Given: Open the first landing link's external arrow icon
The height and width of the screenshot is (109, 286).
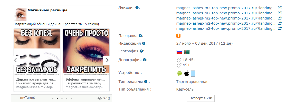Looking at the screenshot, I should 280,8.
